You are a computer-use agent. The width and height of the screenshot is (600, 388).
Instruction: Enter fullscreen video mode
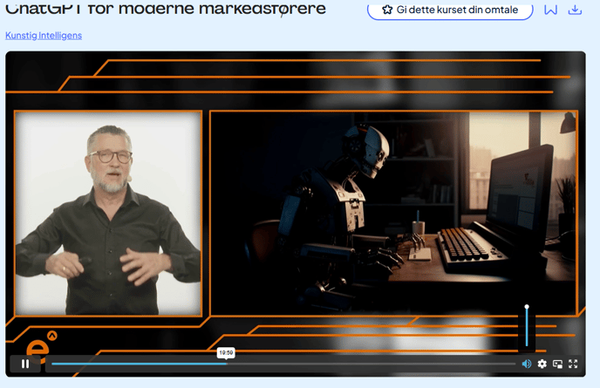(573, 364)
